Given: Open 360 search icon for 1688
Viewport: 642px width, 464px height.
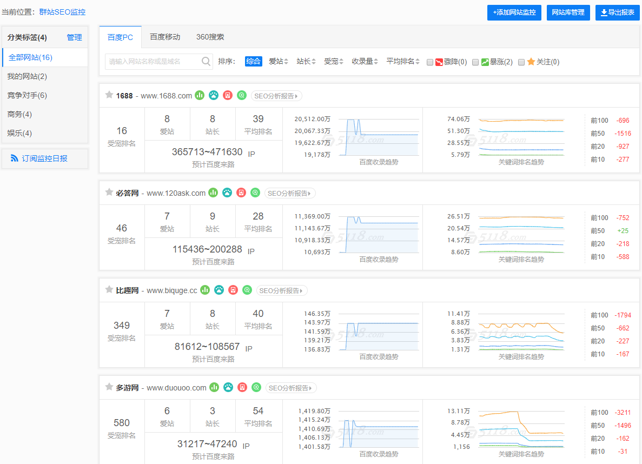Looking at the screenshot, I should (x=242, y=95).
